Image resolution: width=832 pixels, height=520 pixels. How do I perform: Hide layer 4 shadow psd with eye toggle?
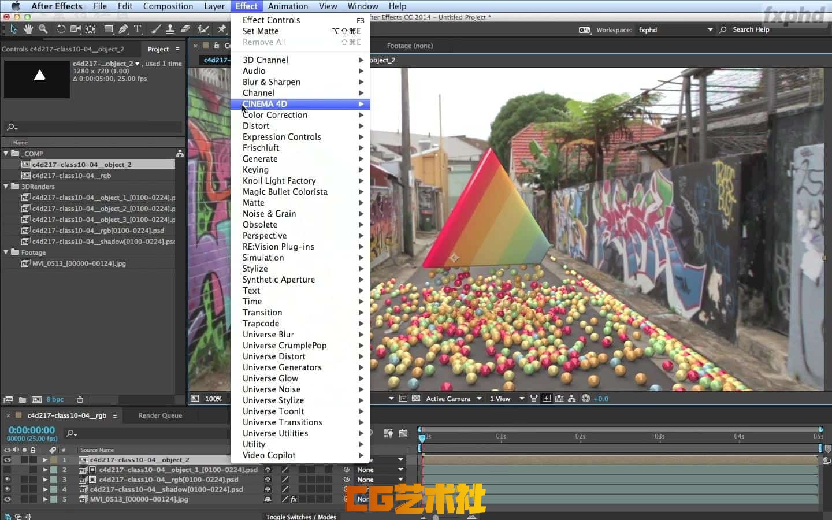point(8,489)
